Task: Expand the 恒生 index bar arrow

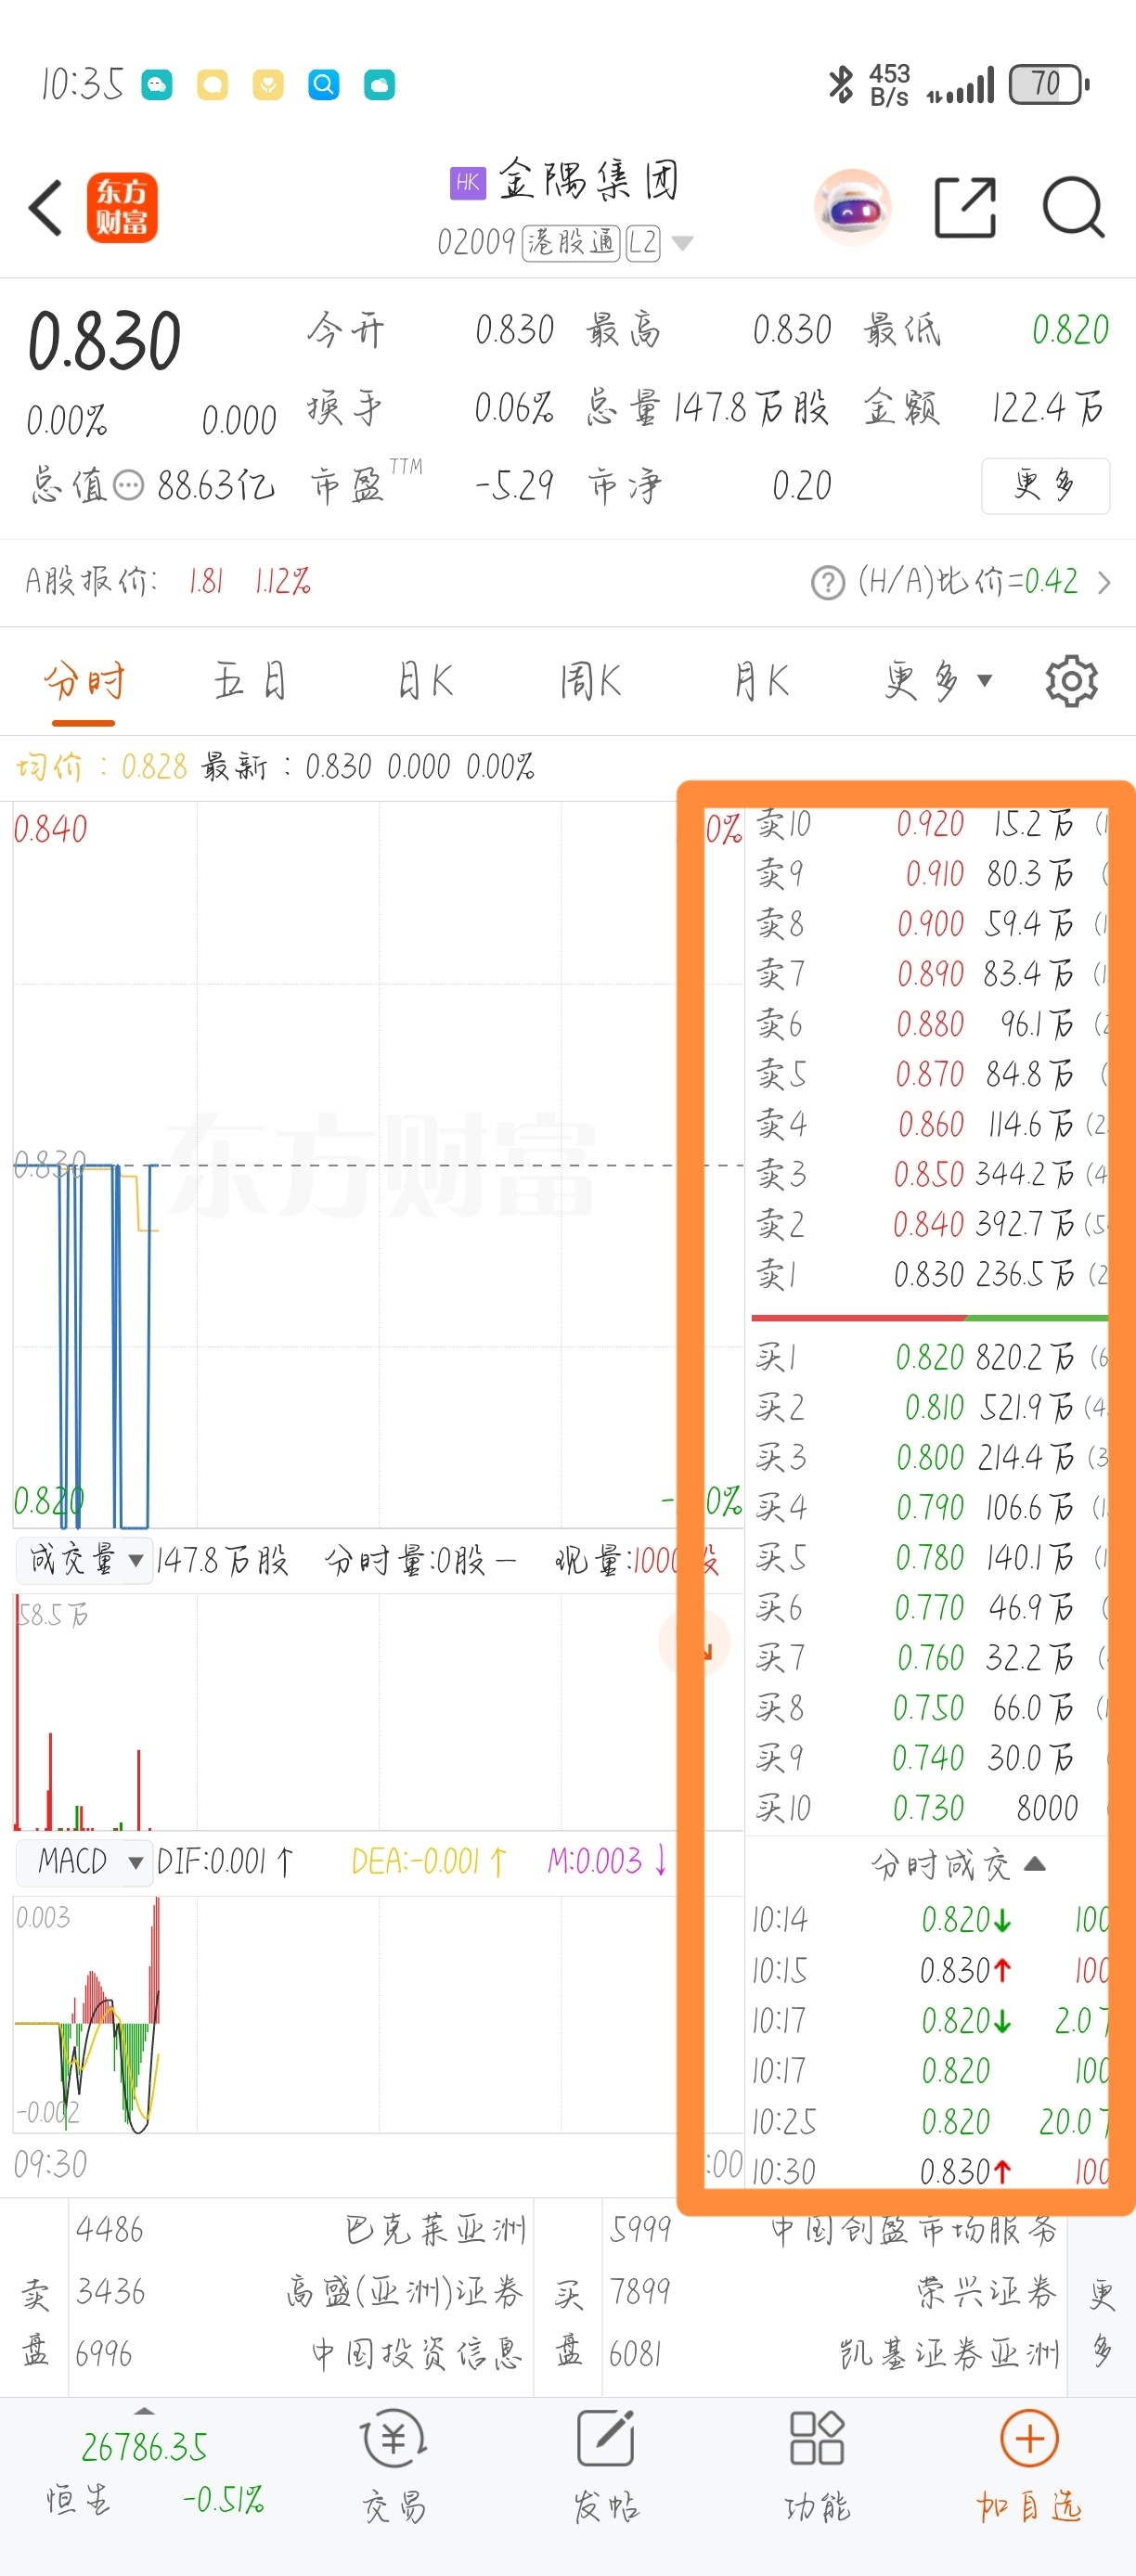Action: [x=145, y=2411]
